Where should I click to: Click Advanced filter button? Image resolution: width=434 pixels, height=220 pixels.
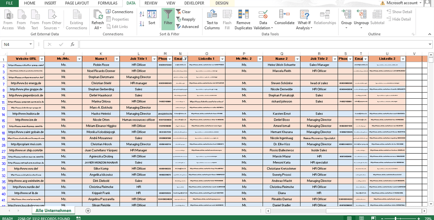[187, 27]
